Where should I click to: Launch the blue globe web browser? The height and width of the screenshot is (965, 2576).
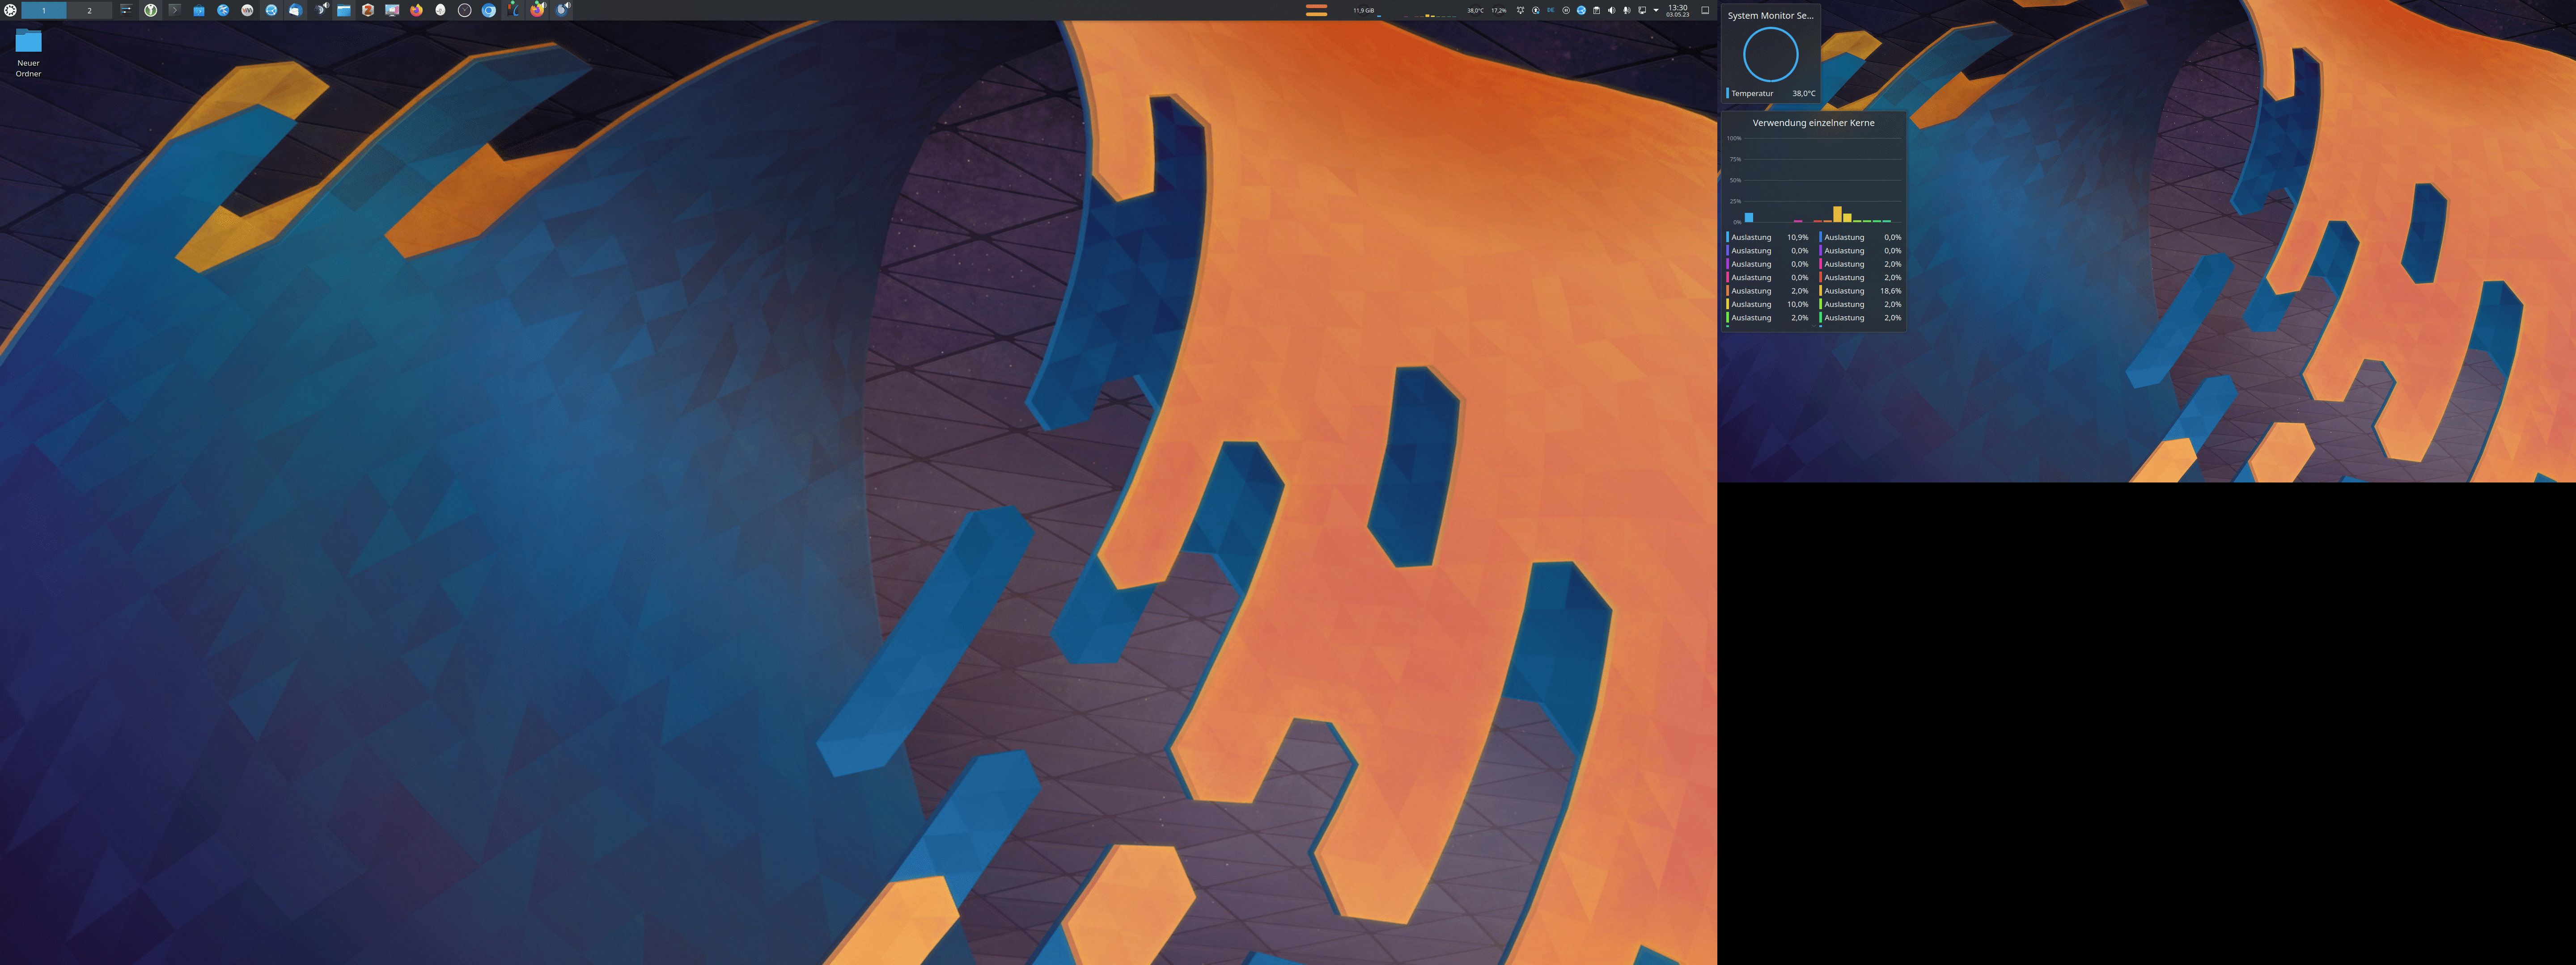pos(271,10)
